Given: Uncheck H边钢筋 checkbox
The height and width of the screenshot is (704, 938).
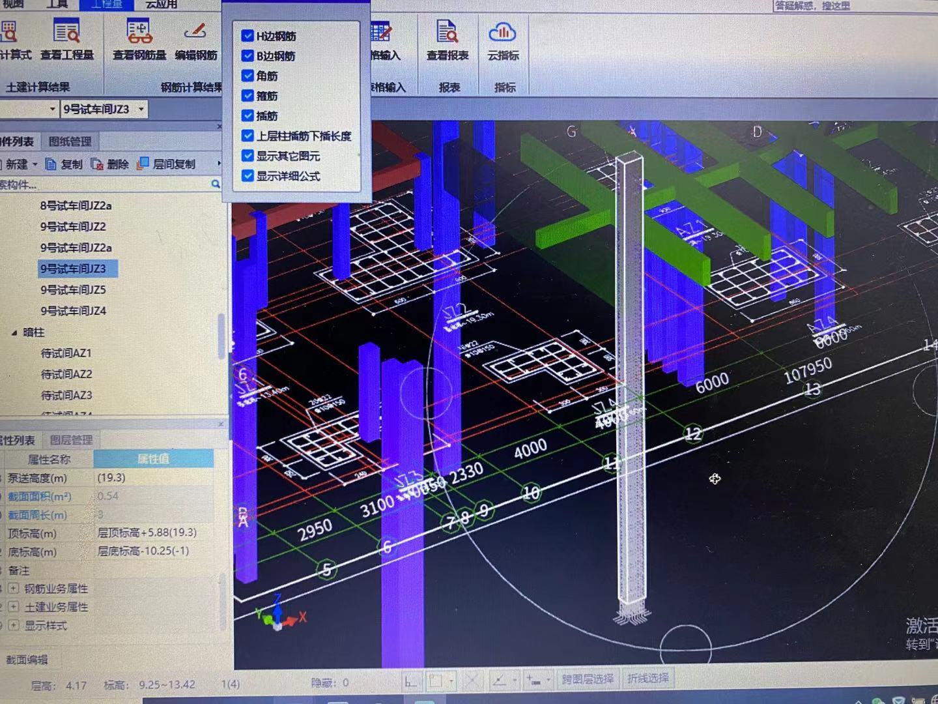Looking at the screenshot, I should (248, 36).
